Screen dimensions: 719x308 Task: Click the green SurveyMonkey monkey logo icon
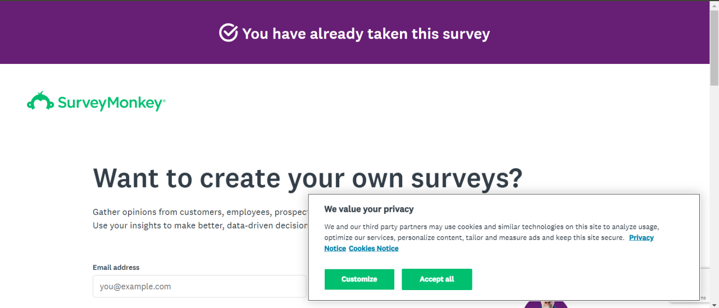(x=40, y=102)
